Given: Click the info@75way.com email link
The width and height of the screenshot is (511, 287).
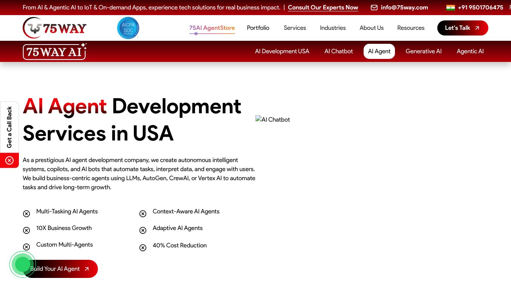Looking at the screenshot, I should coord(404,8).
